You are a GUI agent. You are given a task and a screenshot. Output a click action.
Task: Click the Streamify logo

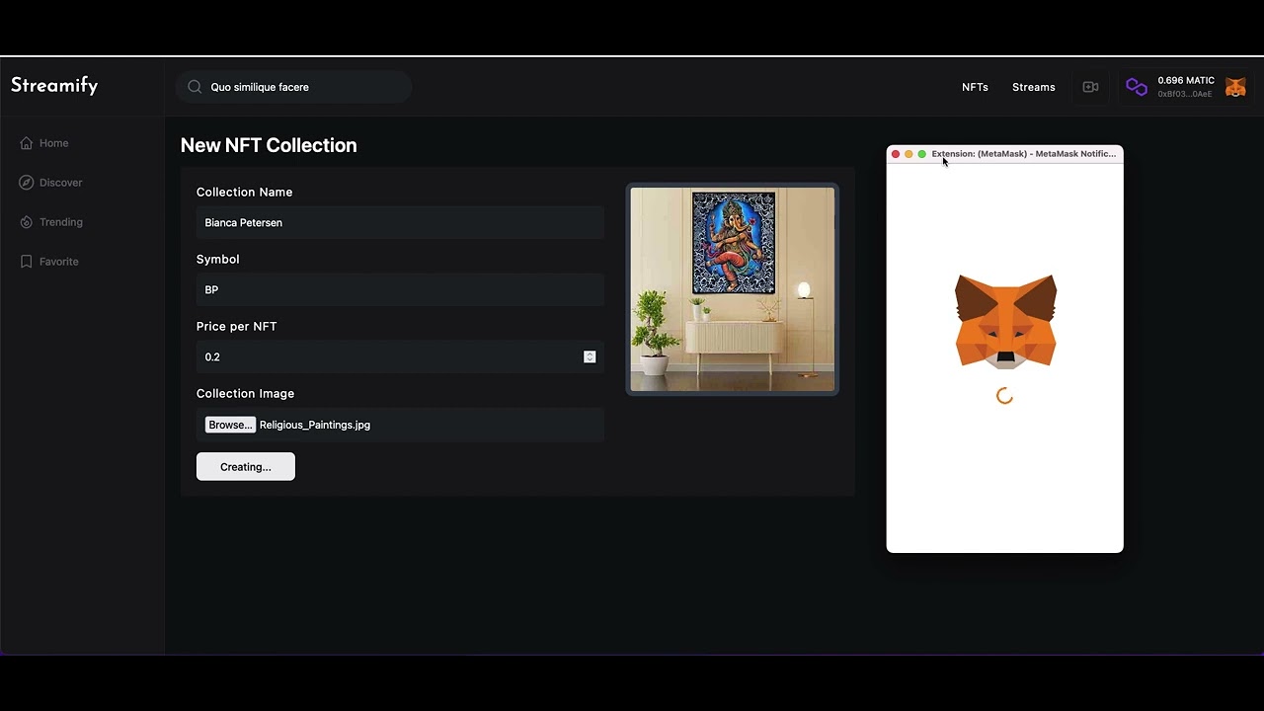pyautogui.click(x=54, y=86)
